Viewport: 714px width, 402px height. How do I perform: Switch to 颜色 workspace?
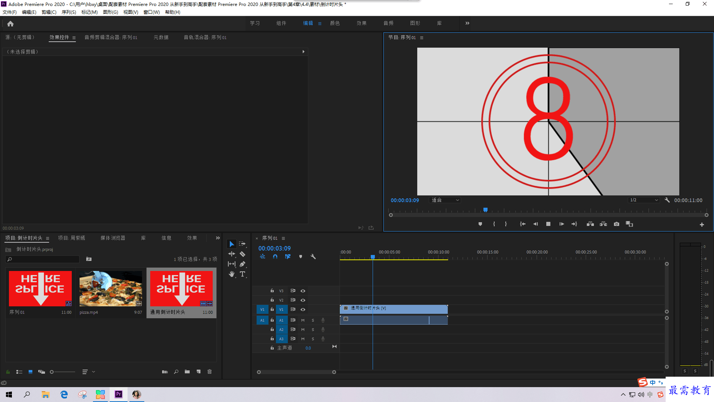pyautogui.click(x=335, y=23)
